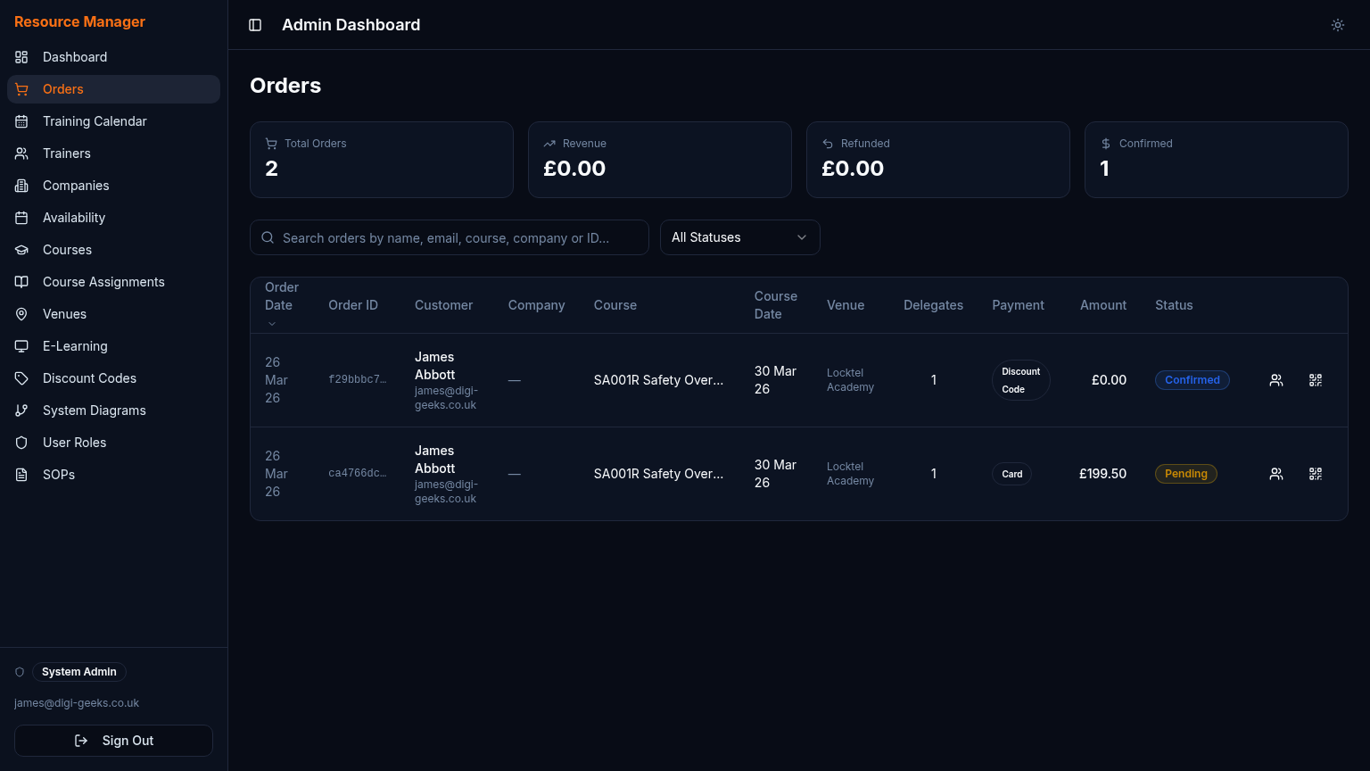1370x771 pixels.
Task: Go to Course Assignments
Action: [114, 282]
